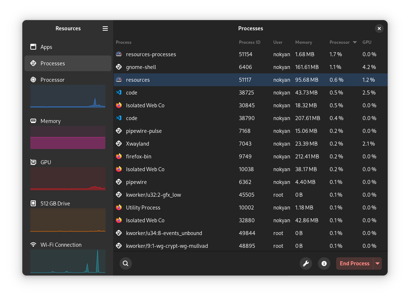Open the Apps tab in sidebar
This screenshot has height=300, width=410.
(46, 47)
